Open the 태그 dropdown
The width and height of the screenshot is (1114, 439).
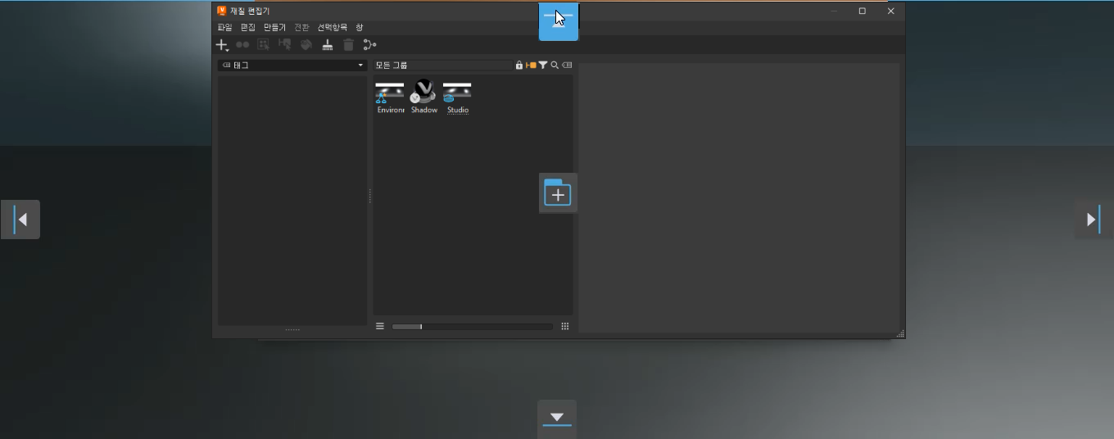coord(292,66)
